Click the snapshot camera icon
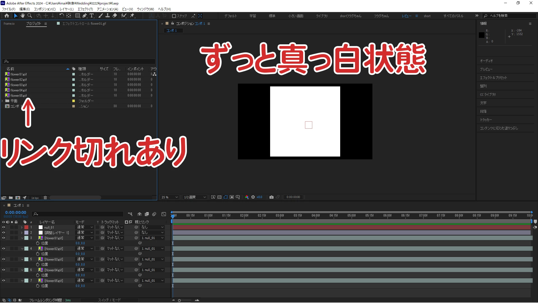This screenshot has width=538, height=303. (271, 197)
